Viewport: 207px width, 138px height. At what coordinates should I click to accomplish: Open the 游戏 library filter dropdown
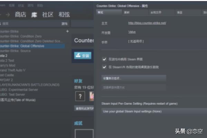tap(65, 24)
